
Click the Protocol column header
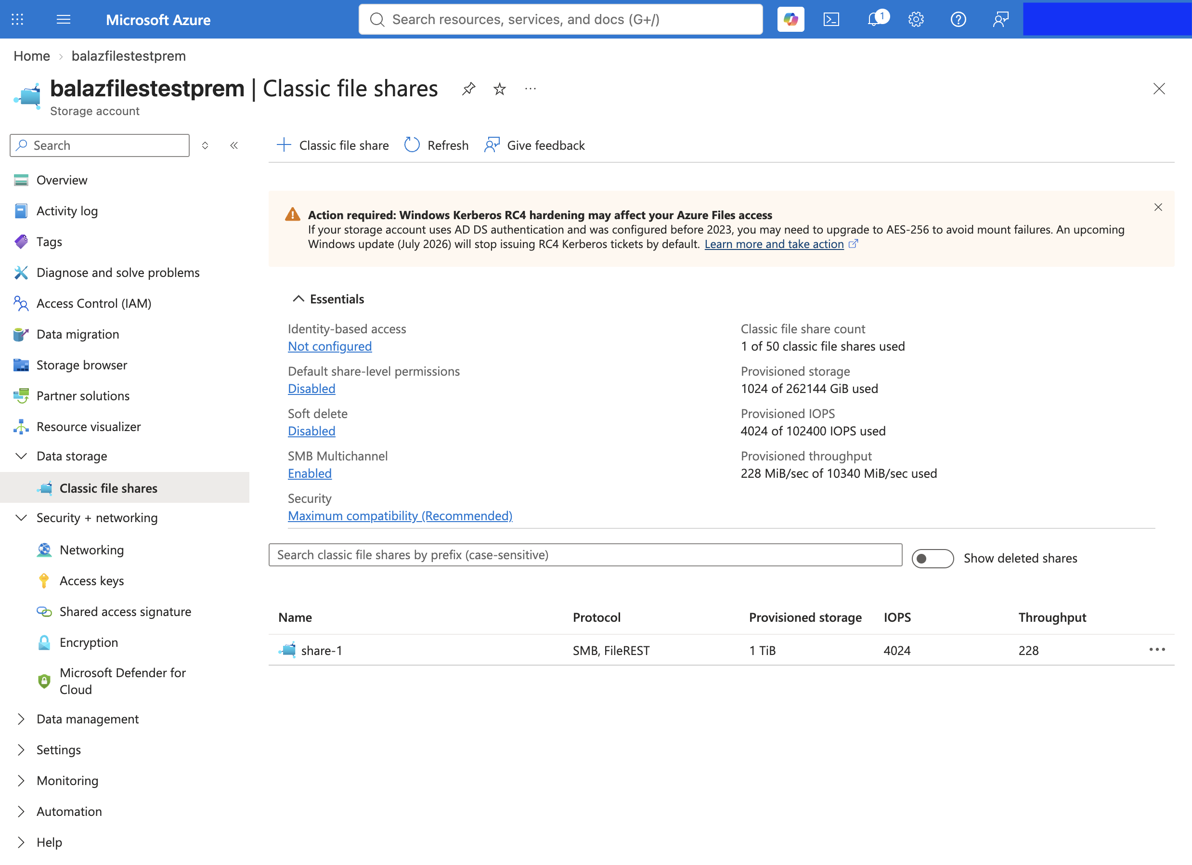click(x=596, y=618)
